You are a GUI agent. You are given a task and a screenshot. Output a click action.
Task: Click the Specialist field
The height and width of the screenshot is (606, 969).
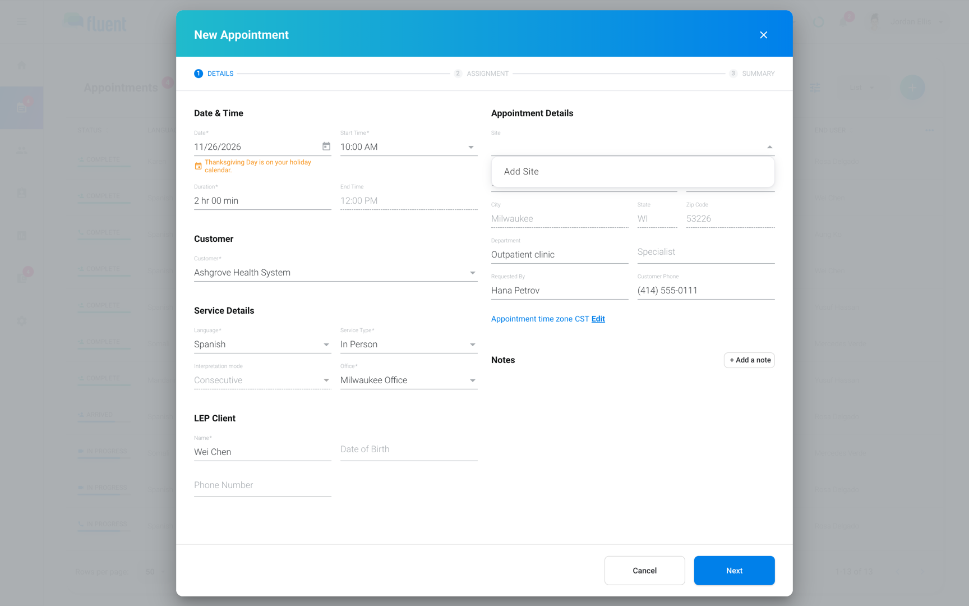[x=705, y=252]
